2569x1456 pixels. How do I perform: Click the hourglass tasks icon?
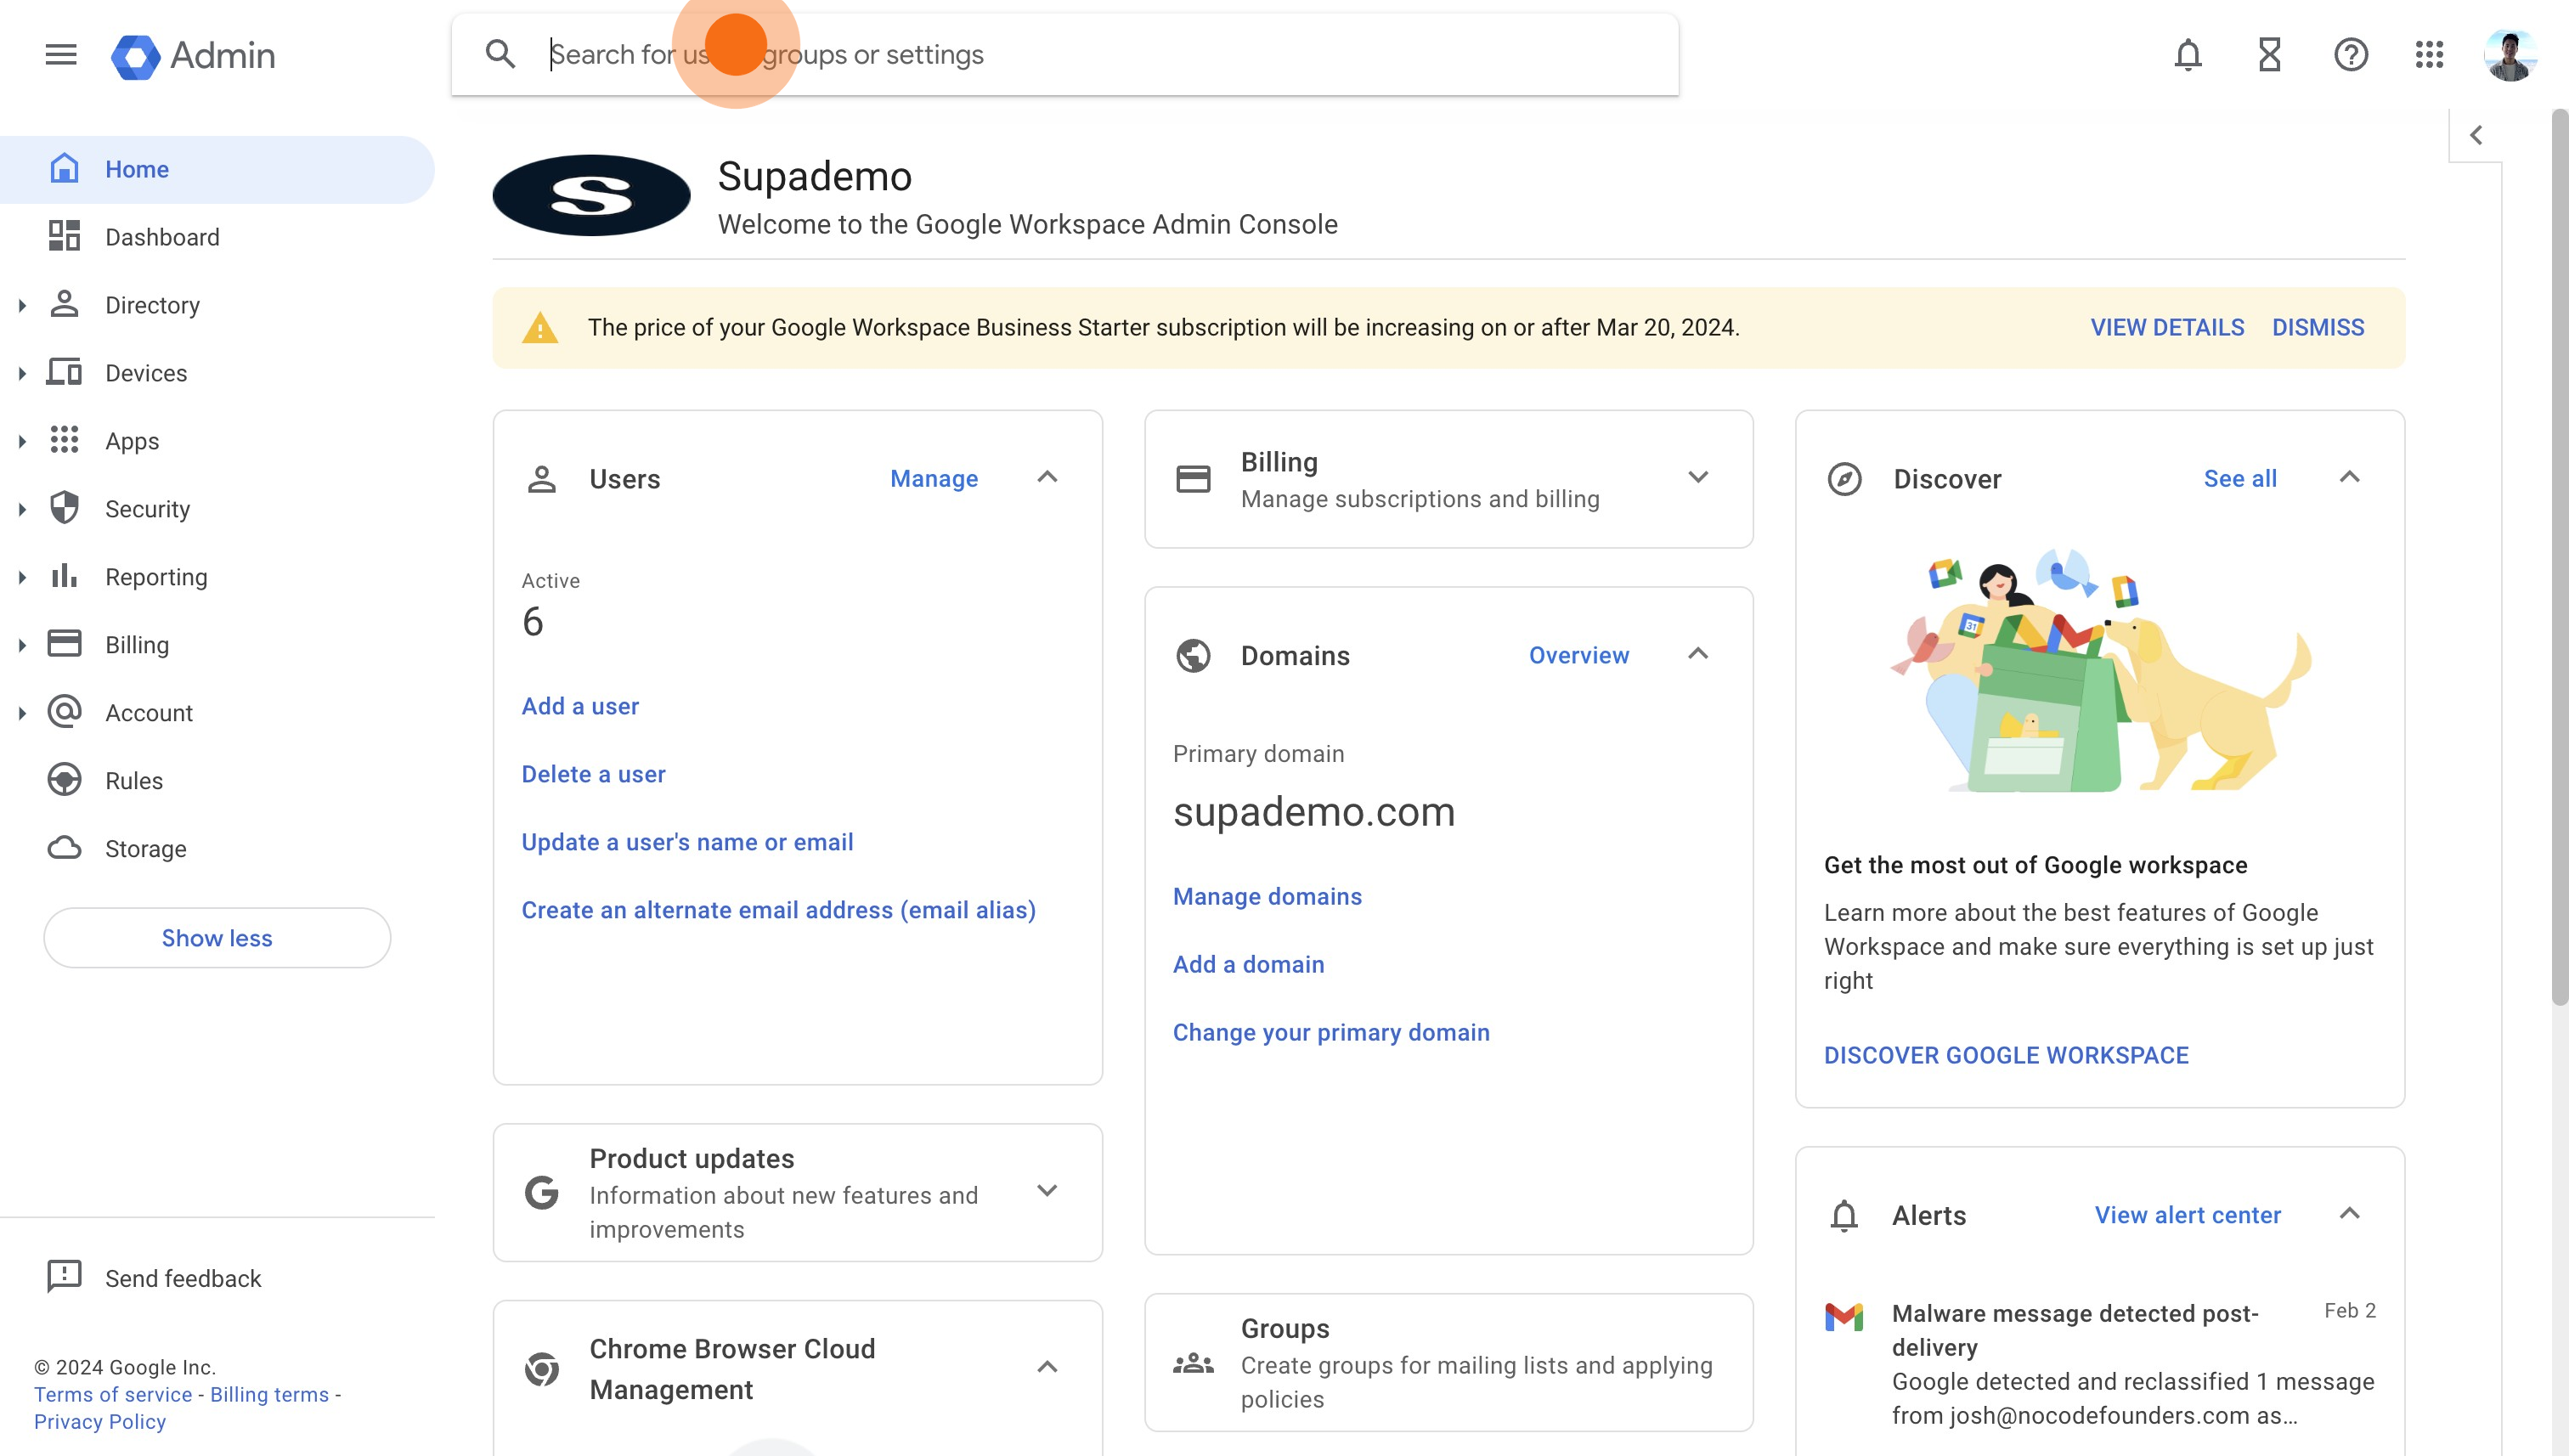(2269, 54)
